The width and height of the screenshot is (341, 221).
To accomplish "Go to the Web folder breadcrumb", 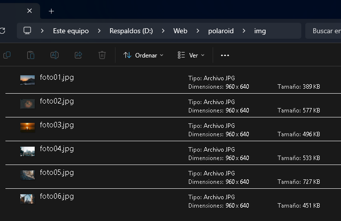I will (180, 31).
